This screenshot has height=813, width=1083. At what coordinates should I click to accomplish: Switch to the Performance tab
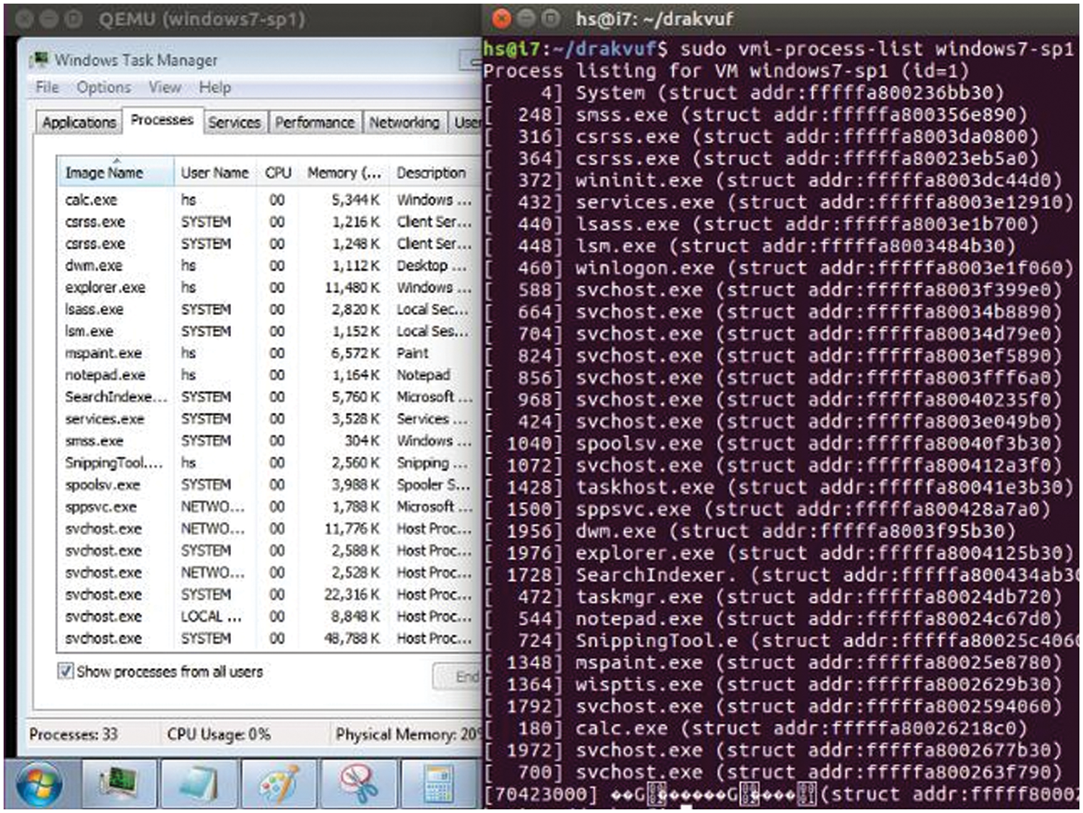(x=314, y=123)
